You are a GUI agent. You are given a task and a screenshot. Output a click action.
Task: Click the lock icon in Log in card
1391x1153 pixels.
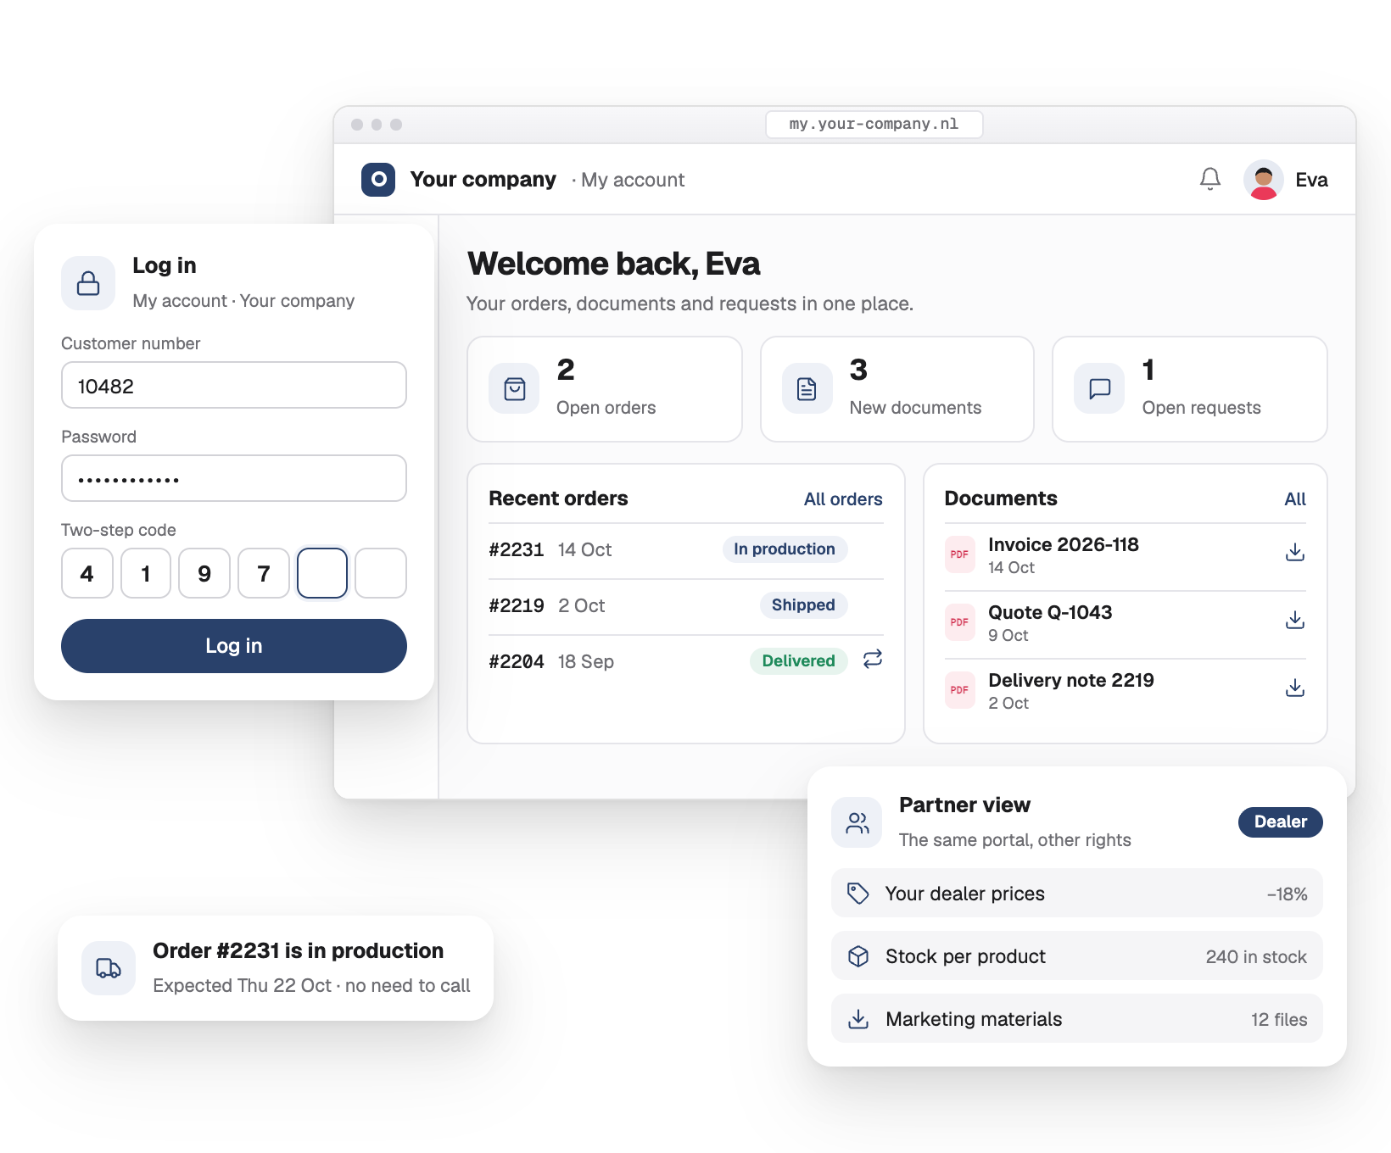pos(88,283)
